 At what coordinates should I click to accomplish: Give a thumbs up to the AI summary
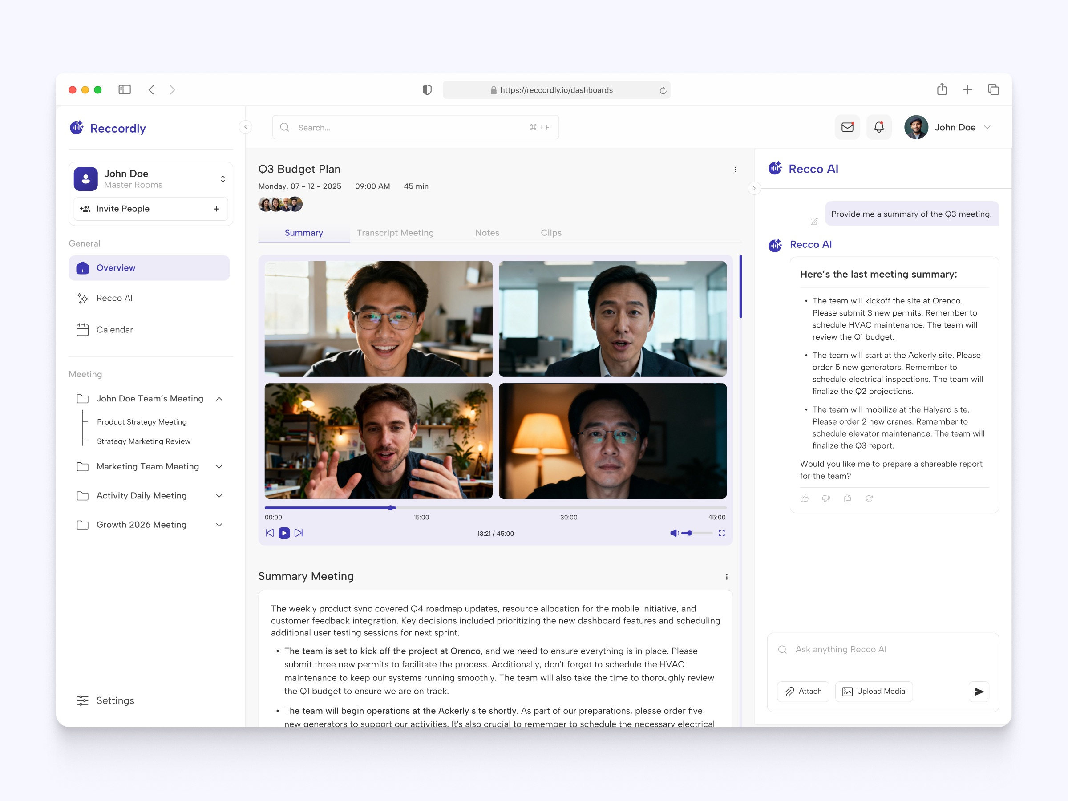coord(805,498)
